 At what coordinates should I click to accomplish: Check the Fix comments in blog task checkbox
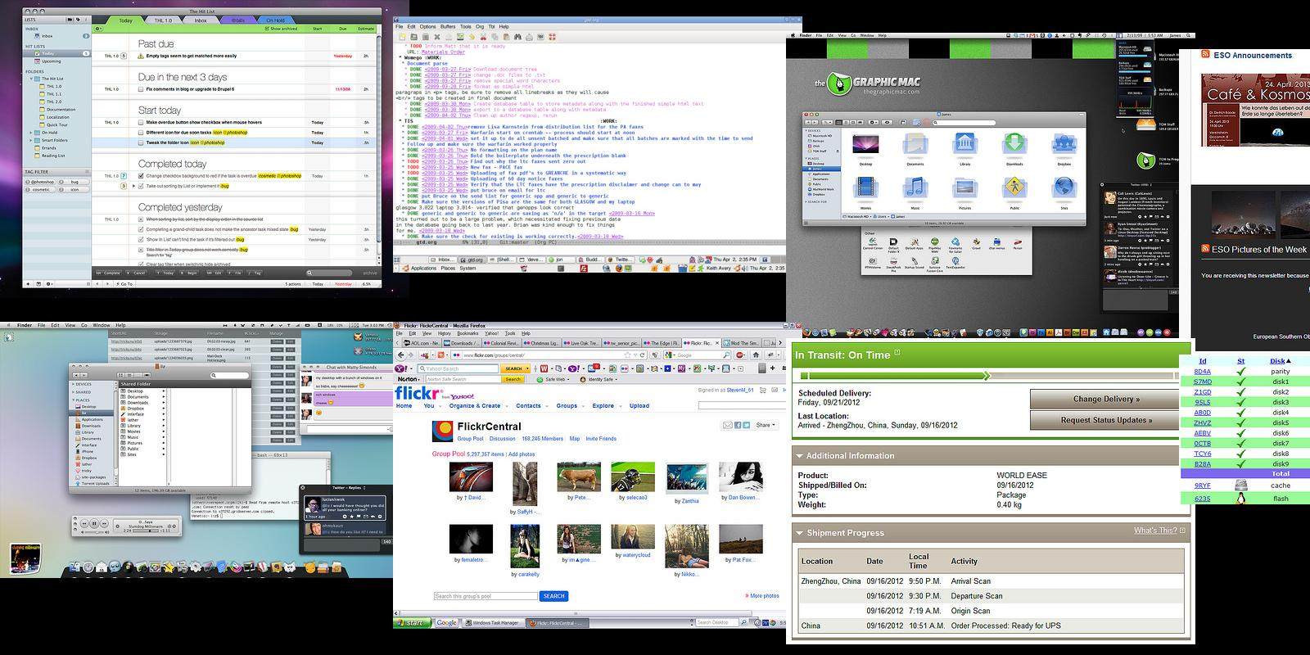pos(141,89)
